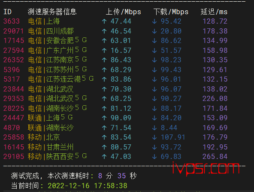This screenshot has height=192, width=254.
Task: Select server name 移动|甘肃兰州
Action: tap(51, 147)
